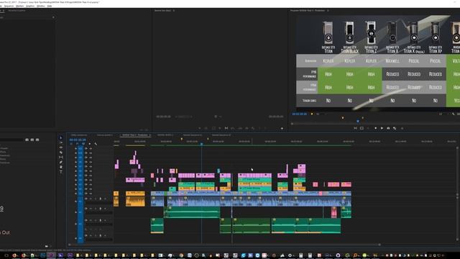Click the blue playhead on timeline ruler
The width and height of the screenshot is (460, 259).
pyautogui.click(x=201, y=144)
